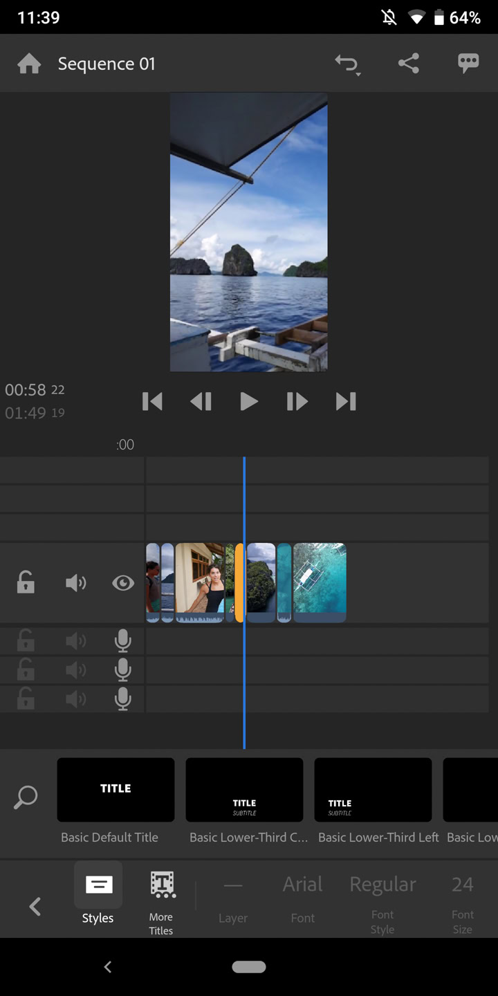Viewport: 498px width, 996px height.
Task: Tap the Share icon
Action: (409, 64)
